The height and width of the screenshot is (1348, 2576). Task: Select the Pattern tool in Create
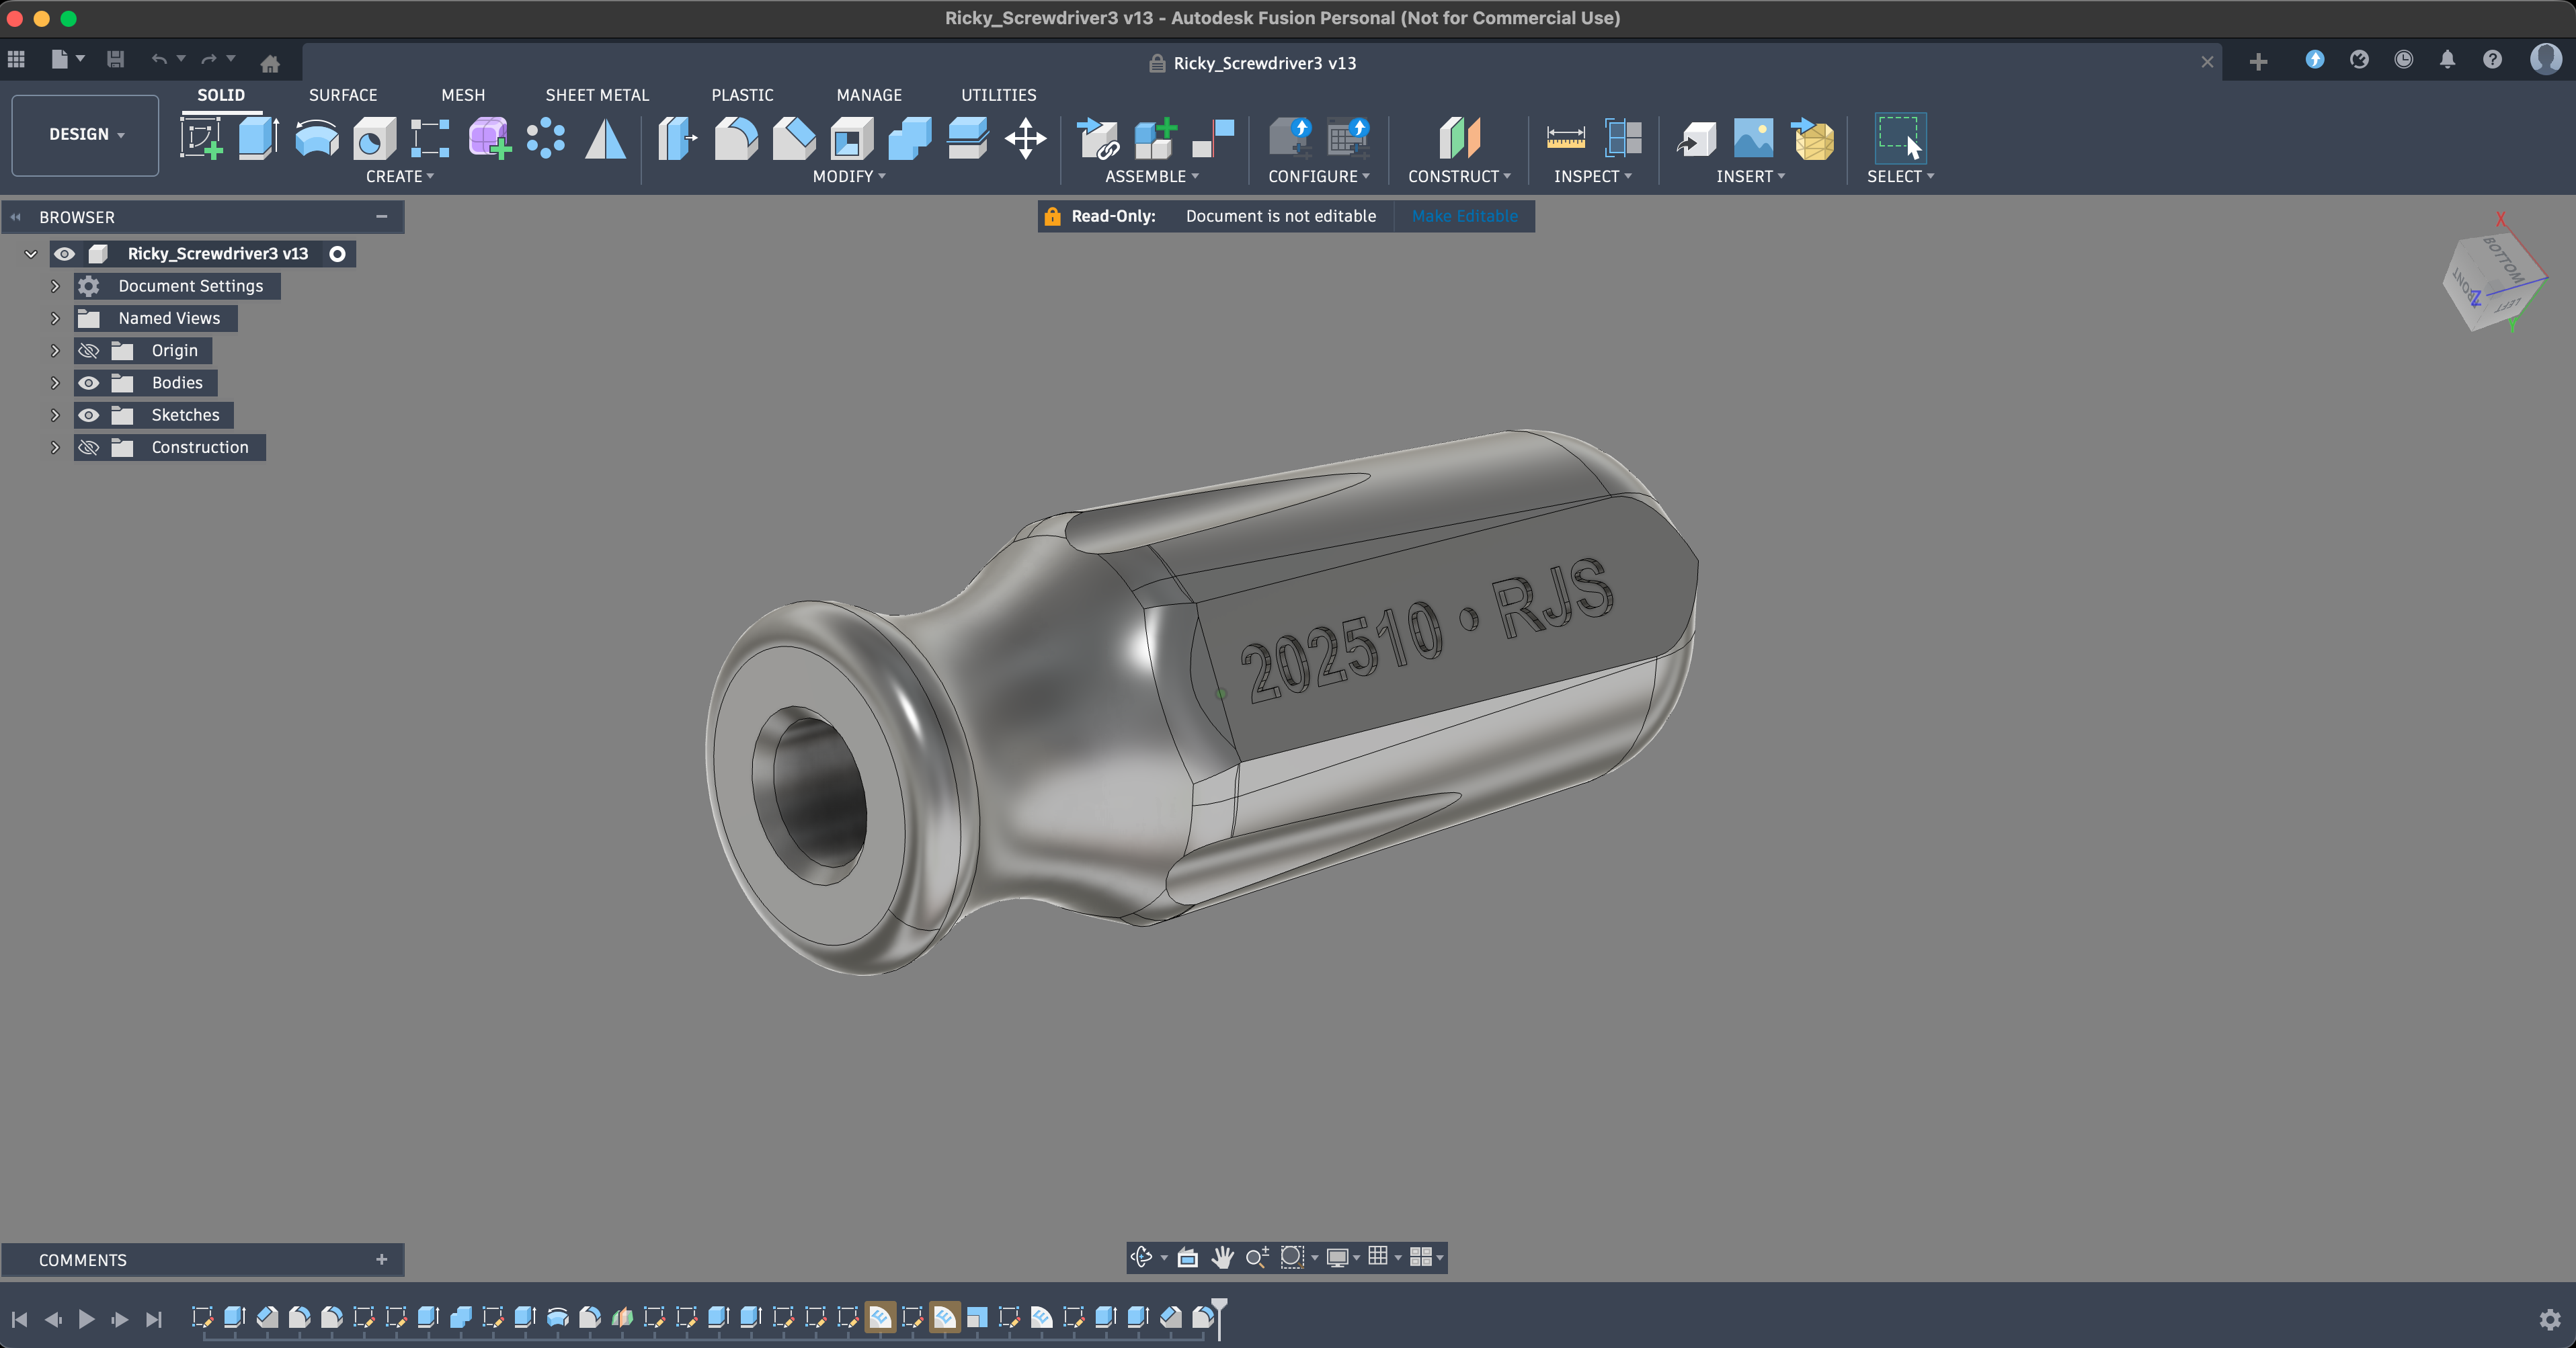point(546,138)
